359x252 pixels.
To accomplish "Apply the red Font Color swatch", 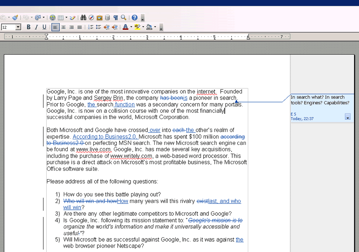I will pos(126,27).
